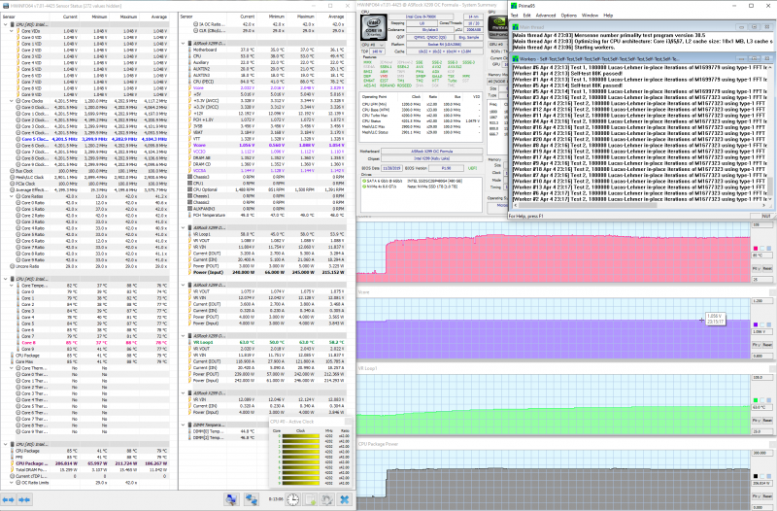777x511 pixels.
Task: Open the Help menu in Prime95
Action: [608, 16]
